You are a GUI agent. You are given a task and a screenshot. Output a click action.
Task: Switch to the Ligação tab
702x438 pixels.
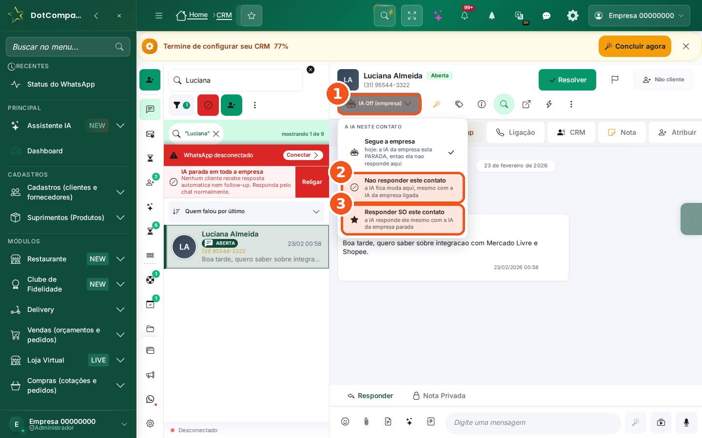pos(515,132)
